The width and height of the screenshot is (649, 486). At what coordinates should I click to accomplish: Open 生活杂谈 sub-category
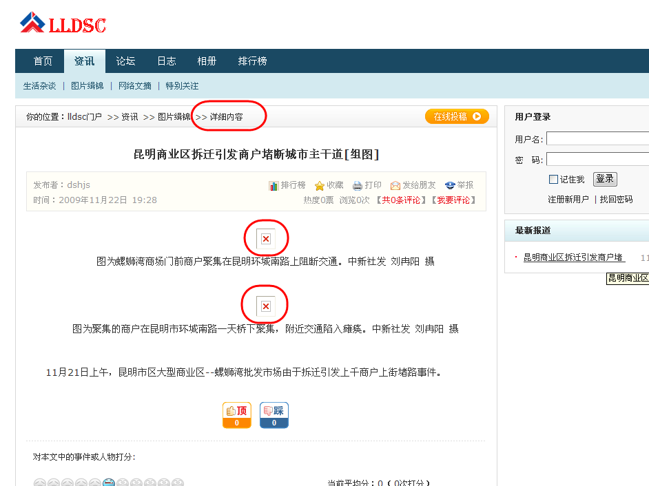[x=39, y=86]
